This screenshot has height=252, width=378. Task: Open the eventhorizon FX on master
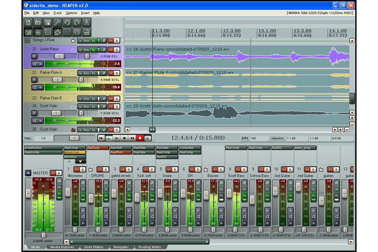coord(43,148)
